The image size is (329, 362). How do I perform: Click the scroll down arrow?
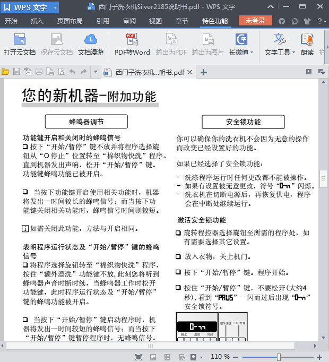(x=324, y=338)
